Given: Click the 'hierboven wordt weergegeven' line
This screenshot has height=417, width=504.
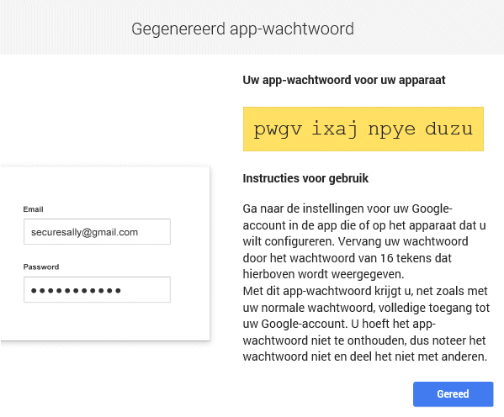Looking at the screenshot, I should (323, 274).
